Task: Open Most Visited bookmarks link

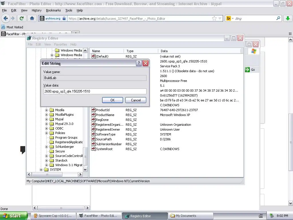Action: coord(15,27)
